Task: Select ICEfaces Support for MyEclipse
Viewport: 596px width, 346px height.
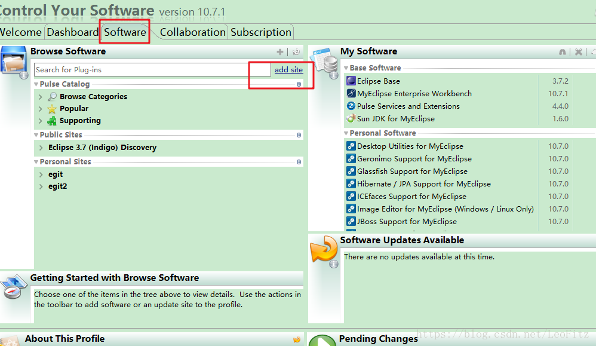Action: [x=411, y=196]
